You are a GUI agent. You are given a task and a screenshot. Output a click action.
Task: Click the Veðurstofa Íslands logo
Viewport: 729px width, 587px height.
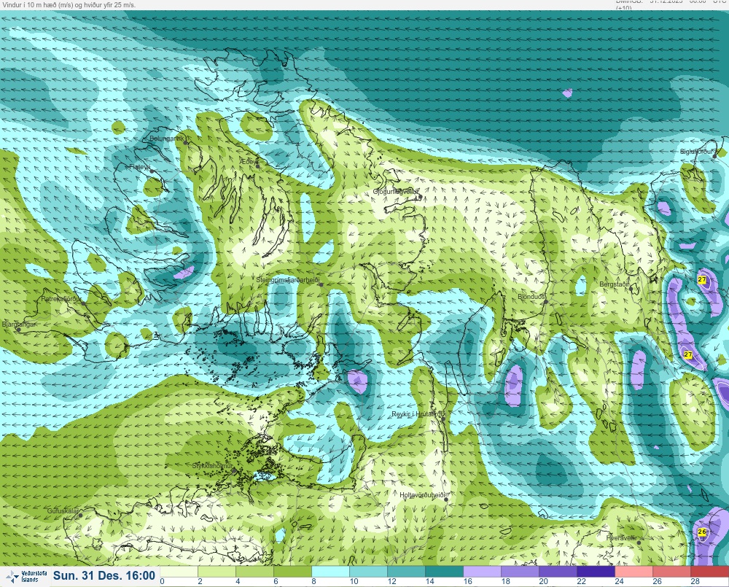coord(27,577)
